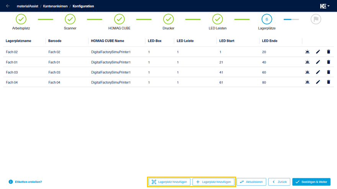Click LED Start value 21
Image resolution: width=337 pixels, height=189 pixels.
pos(221,62)
